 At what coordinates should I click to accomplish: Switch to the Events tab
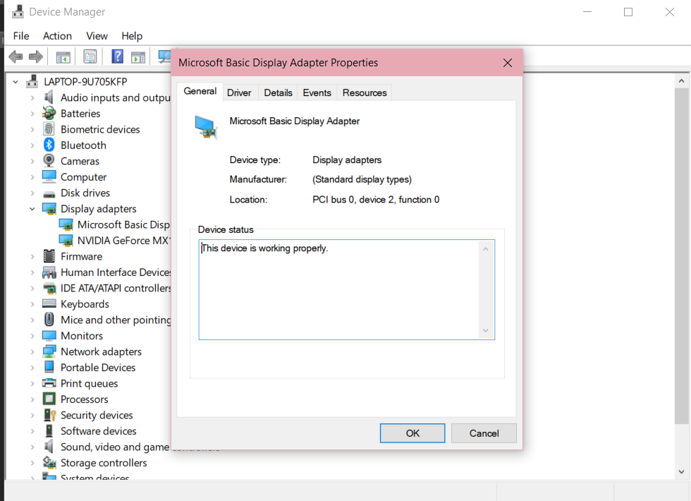click(317, 92)
